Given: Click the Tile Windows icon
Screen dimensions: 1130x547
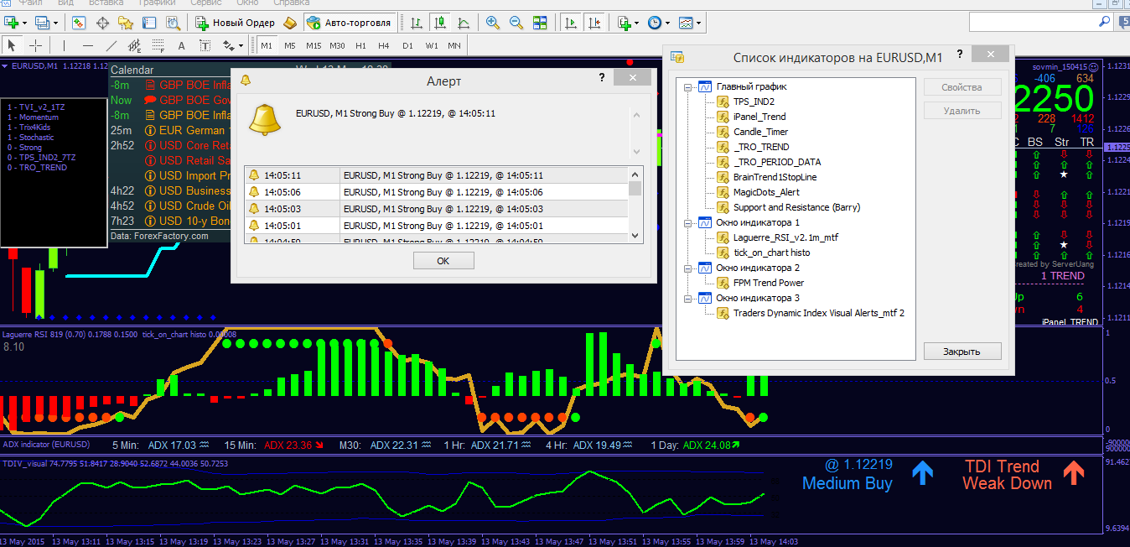Looking at the screenshot, I should [541, 23].
